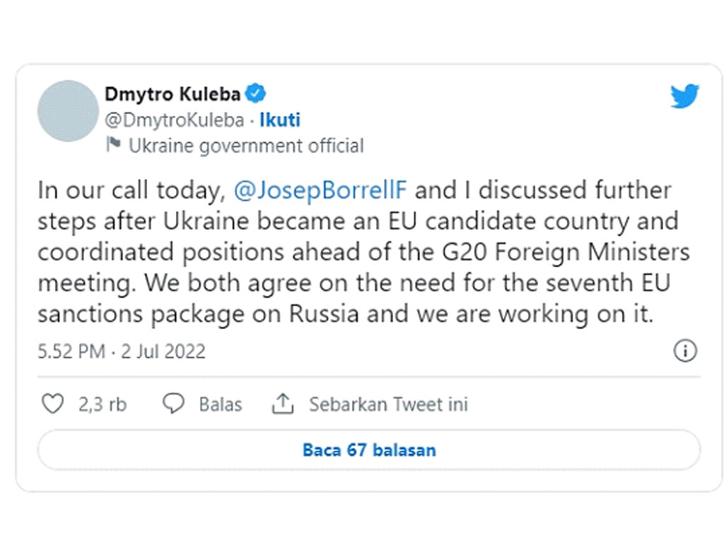
Task: Click the Balas reply label
Action: pos(221,404)
